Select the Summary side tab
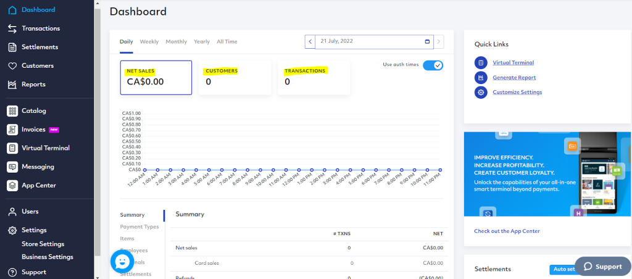Screen dimensions: 632x279 pyautogui.click(x=132, y=215)
